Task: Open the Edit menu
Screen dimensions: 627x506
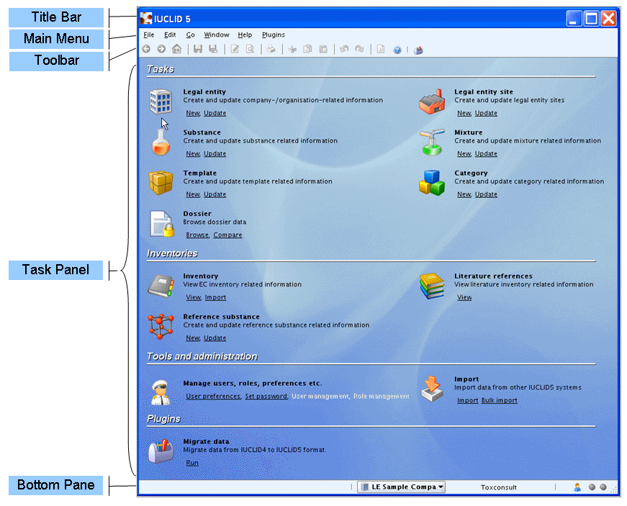Action: click(x=170, y=35)
